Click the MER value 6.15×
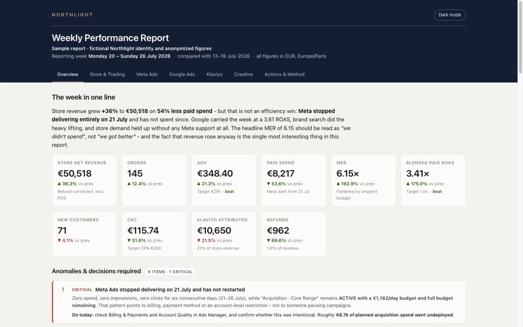The image size is (523, 327). [x=348, y=174]
